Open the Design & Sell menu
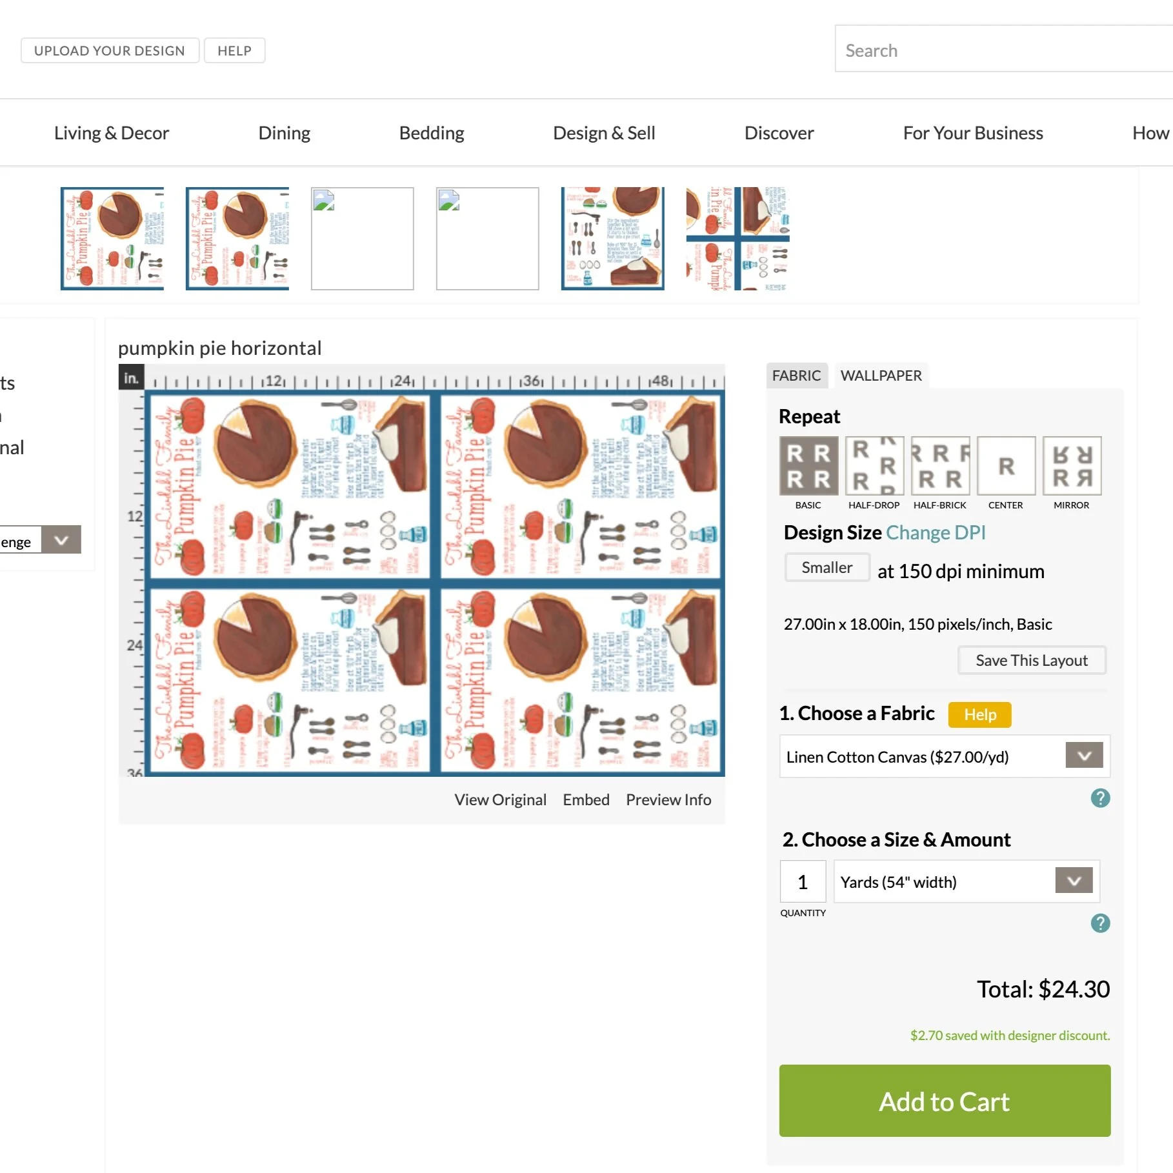 (x=604, y=133)
